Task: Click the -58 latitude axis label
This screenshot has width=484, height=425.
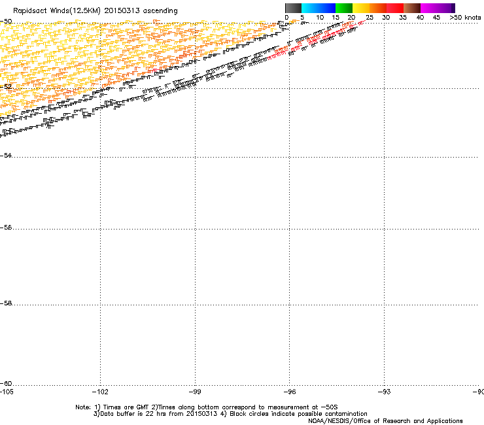Action: coord(6,303)
